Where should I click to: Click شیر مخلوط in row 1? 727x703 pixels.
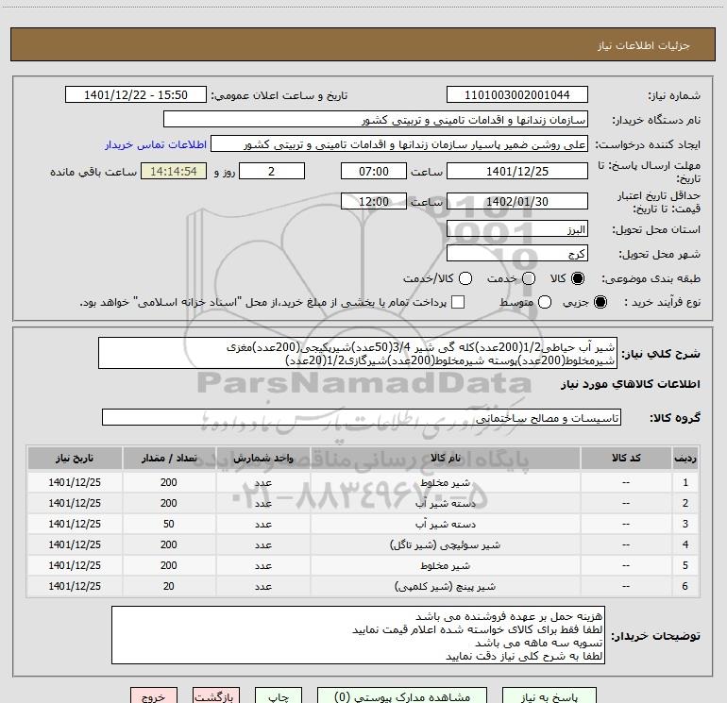pos(445,483)
